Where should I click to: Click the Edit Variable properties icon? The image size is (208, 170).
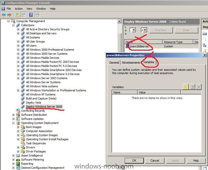click(x=192, y=87)
